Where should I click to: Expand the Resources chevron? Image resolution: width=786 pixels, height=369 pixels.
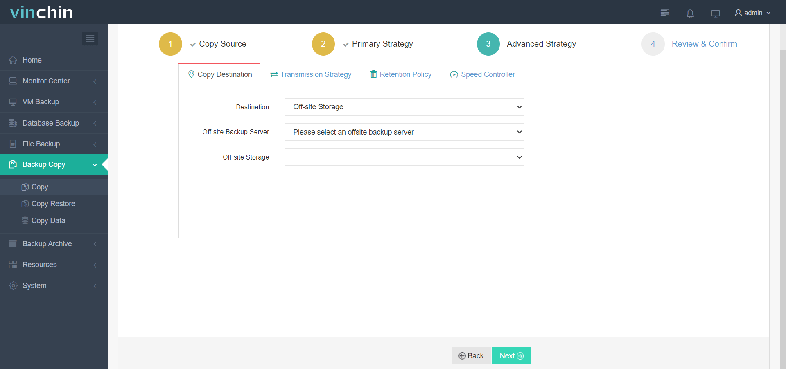(95, 265)
